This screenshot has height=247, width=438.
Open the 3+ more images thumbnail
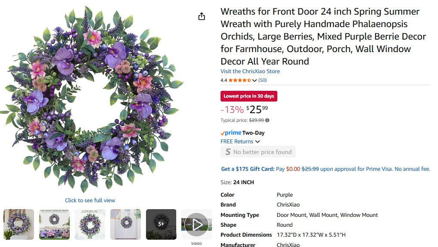pos(161,224)
